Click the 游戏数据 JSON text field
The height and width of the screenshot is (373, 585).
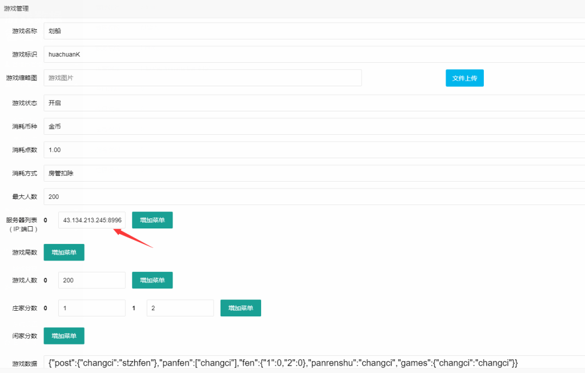pos(313,363)
